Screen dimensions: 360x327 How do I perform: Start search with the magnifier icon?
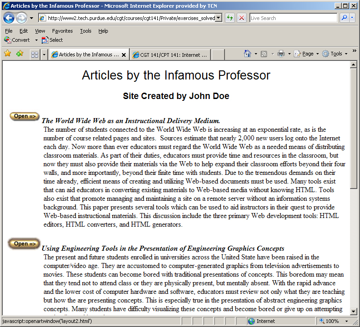pyautogui.click(x=344, y=18)
